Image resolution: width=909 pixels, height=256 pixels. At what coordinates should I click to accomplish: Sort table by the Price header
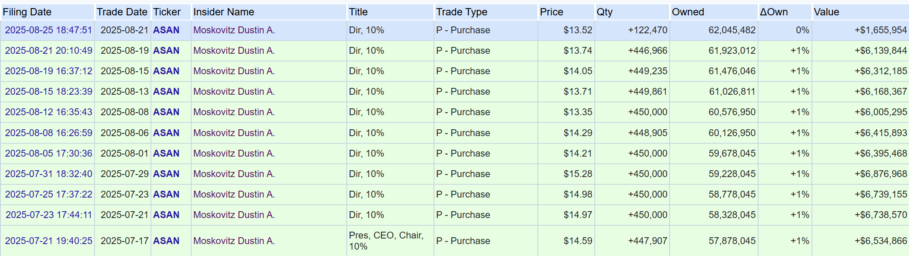coord(551,12)
